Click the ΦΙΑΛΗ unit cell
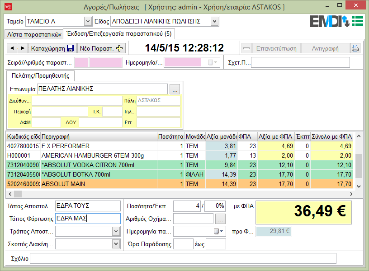This screenshot has height=271, width=369. point(195,175)
